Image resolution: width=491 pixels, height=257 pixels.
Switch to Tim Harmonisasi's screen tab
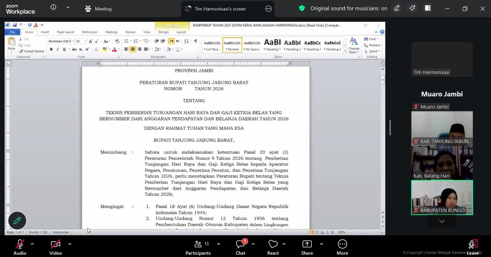point(220,9)
